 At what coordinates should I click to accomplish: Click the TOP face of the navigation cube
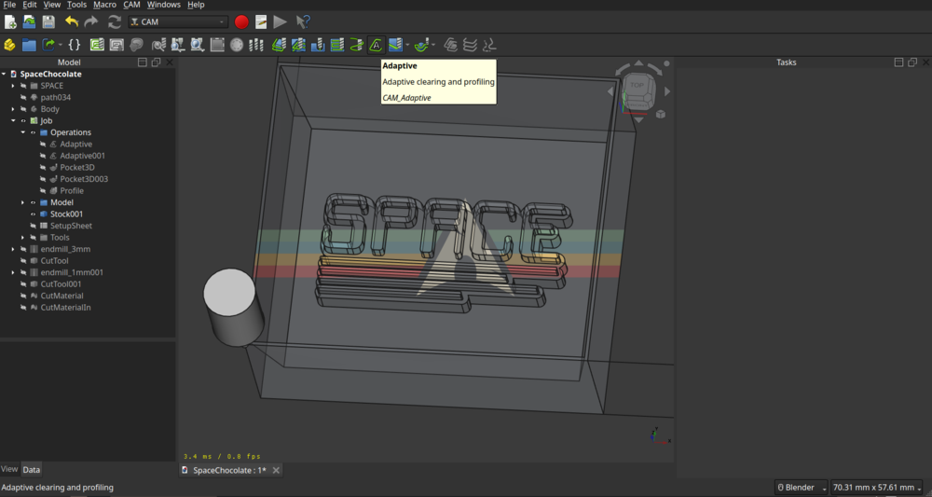pos(637,87)
